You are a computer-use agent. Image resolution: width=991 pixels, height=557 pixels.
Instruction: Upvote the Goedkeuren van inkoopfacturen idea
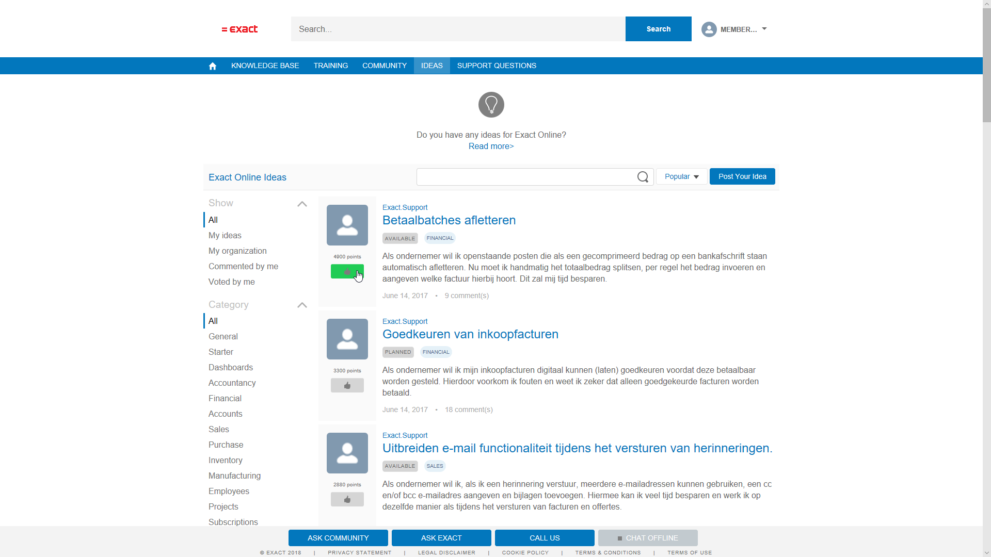[x=347, y=385]
